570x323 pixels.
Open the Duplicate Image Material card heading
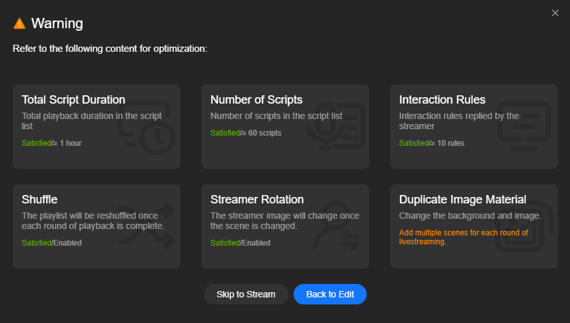tap(463, 200)
